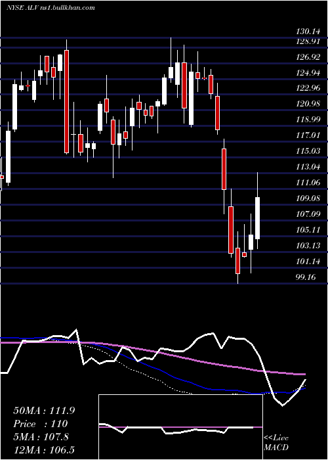Click the lowest red candlestick near 99.16
Viewport: 328px width, 460px height.
pos(237,258)
